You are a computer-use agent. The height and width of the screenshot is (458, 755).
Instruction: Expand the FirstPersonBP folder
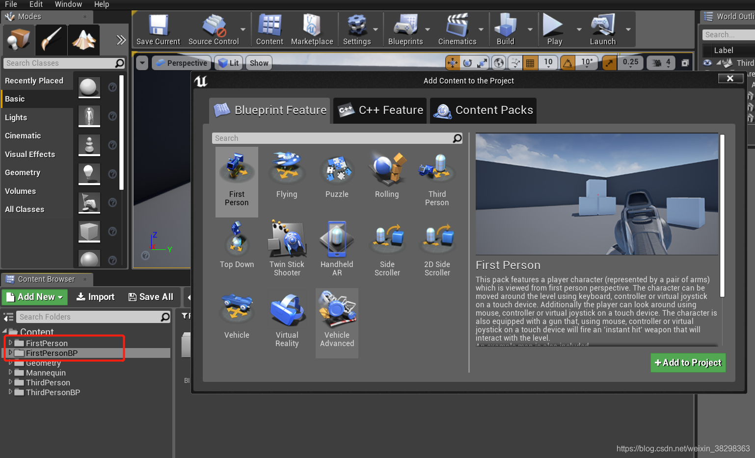coord(10,352)
